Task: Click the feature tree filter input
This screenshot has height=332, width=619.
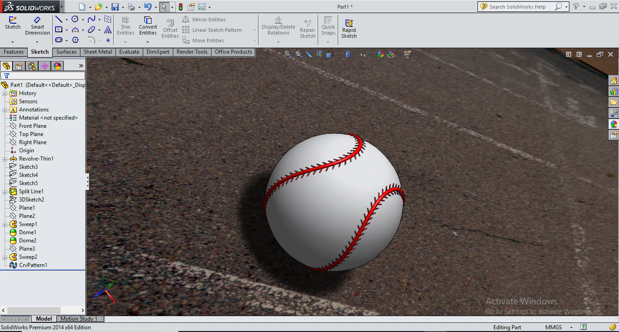Action: (43, 76)
